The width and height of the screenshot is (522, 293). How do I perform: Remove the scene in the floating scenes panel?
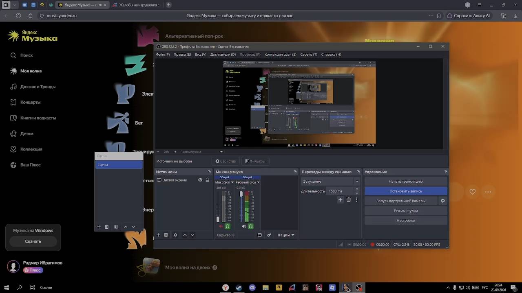[107, 227]
